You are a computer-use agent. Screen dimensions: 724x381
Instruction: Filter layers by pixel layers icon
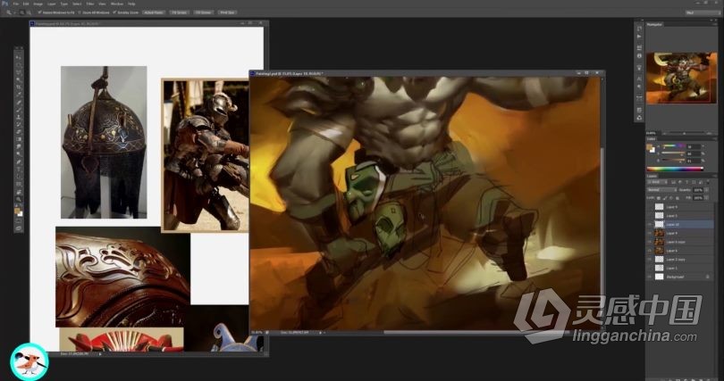point(673,182)
